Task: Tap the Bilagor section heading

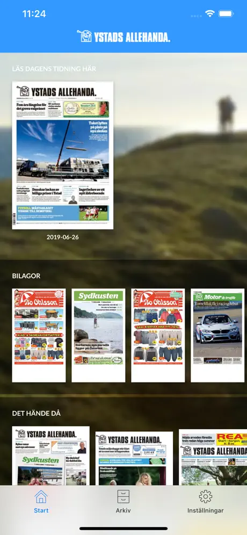Action: pos(26,276)
